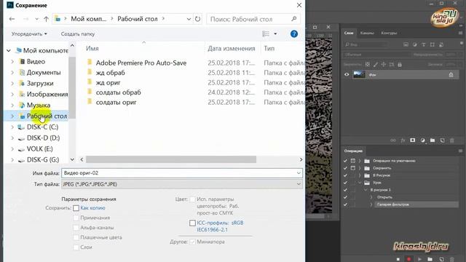Stop action recording in Actions panel
The image size is (466, 262).
pos(398,259)
